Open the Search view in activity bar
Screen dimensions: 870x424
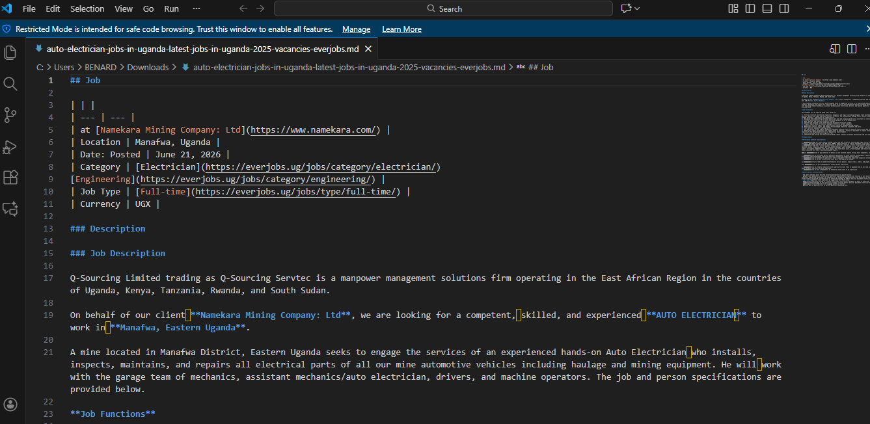10,84
